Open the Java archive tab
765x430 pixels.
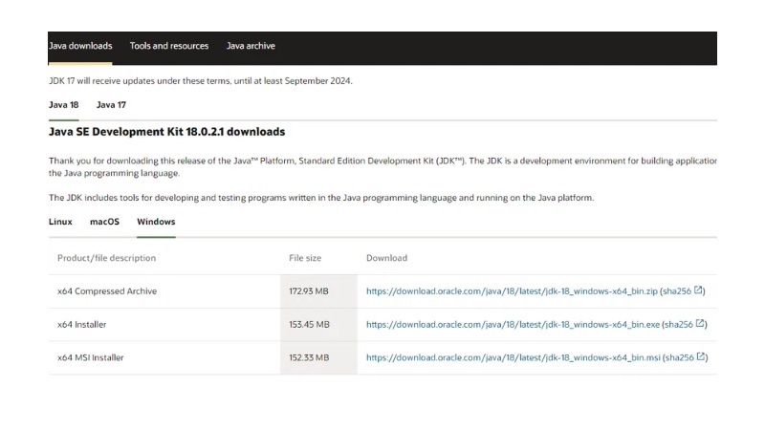(x=251, y=46)
